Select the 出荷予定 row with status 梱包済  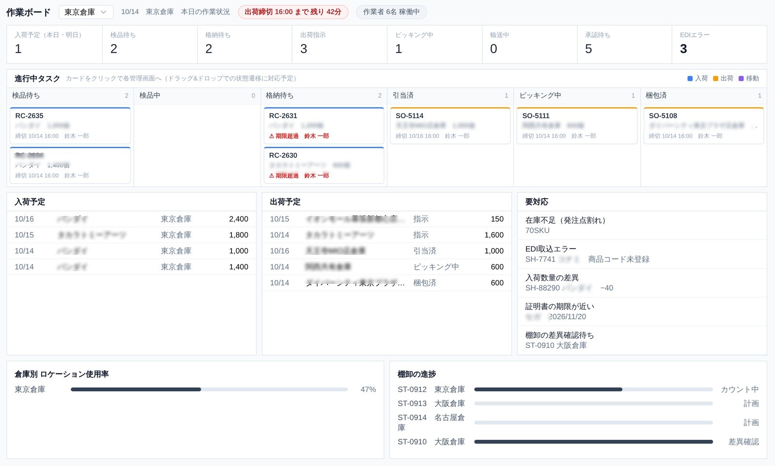click(387, 283)
